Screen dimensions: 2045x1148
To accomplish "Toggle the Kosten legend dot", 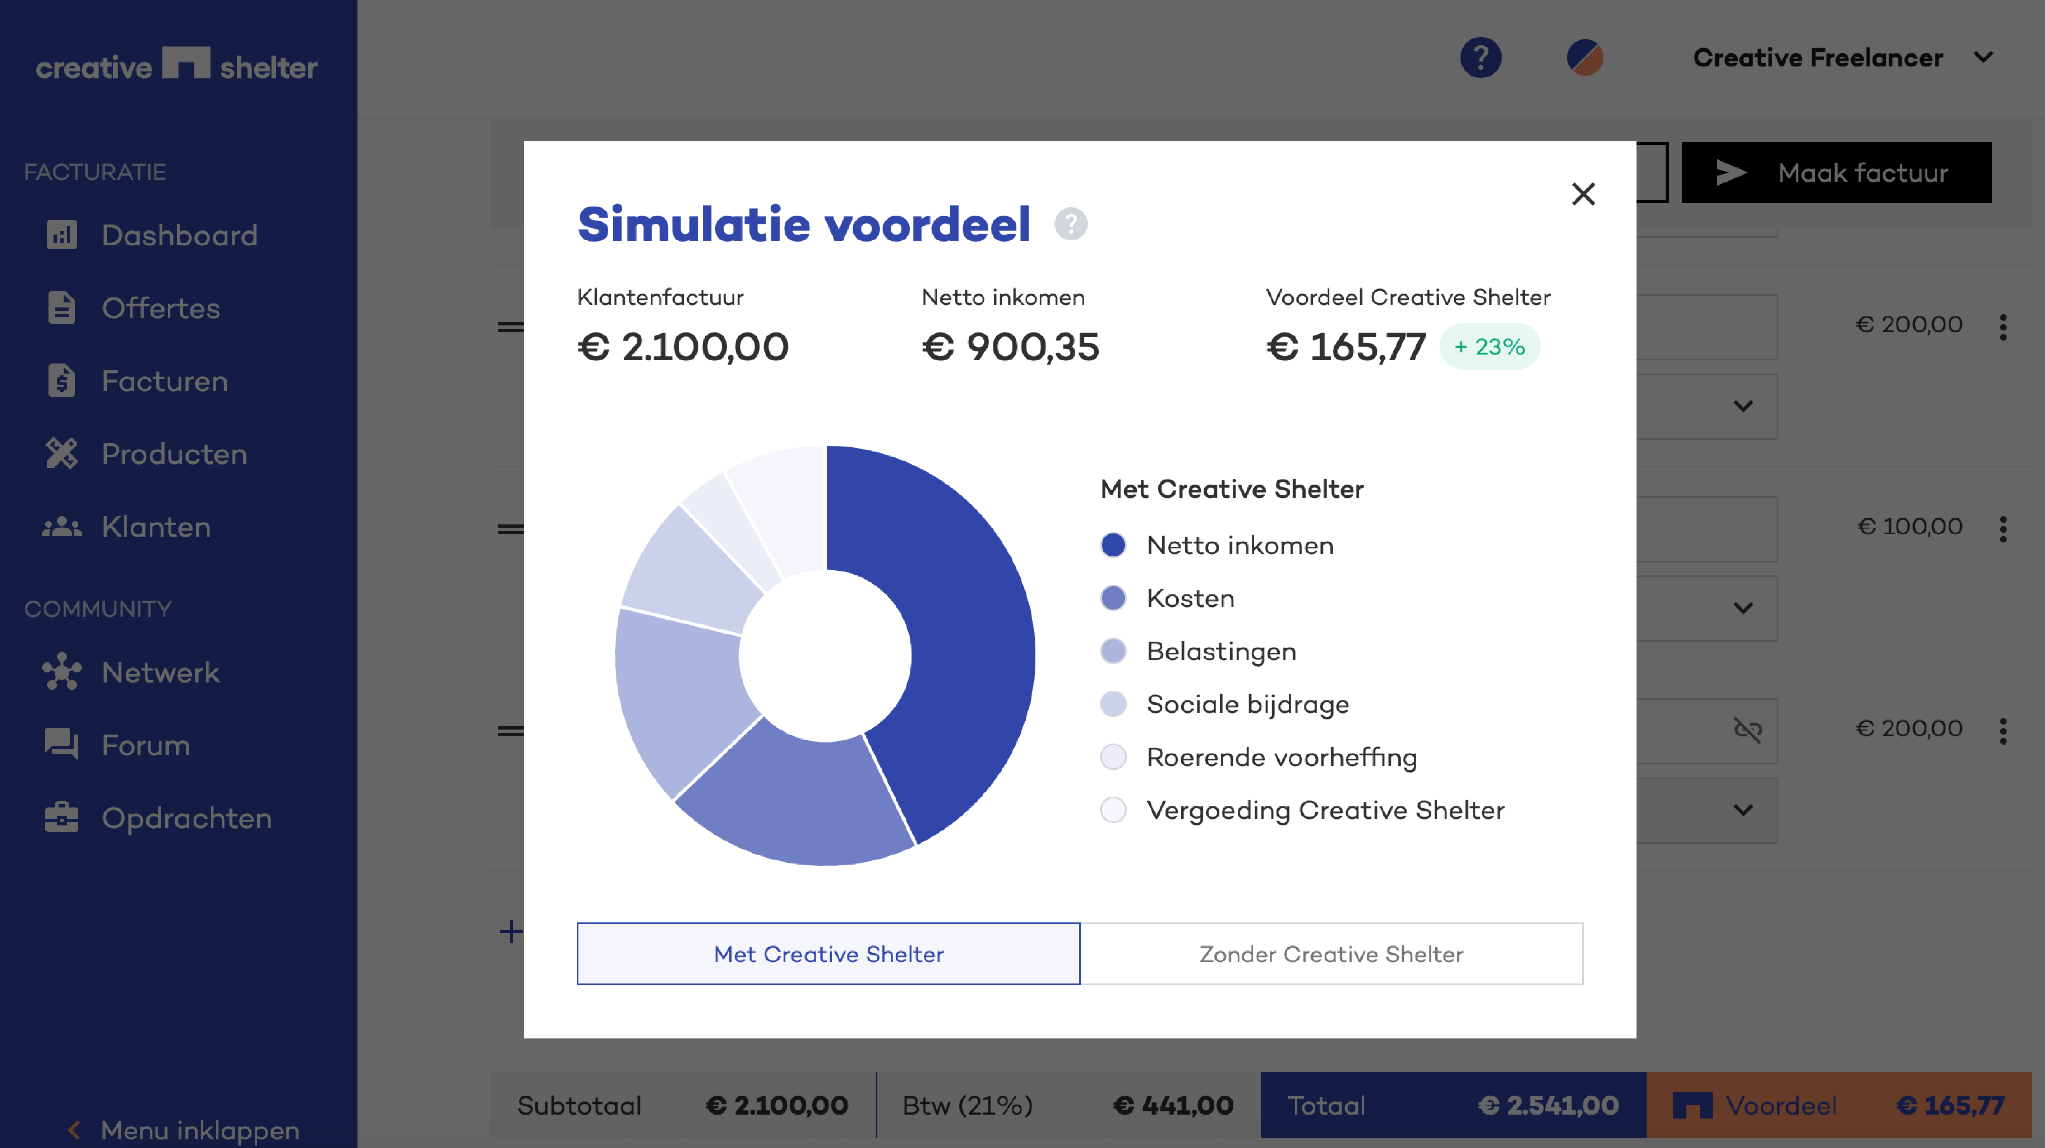I will coord(1113,598).
